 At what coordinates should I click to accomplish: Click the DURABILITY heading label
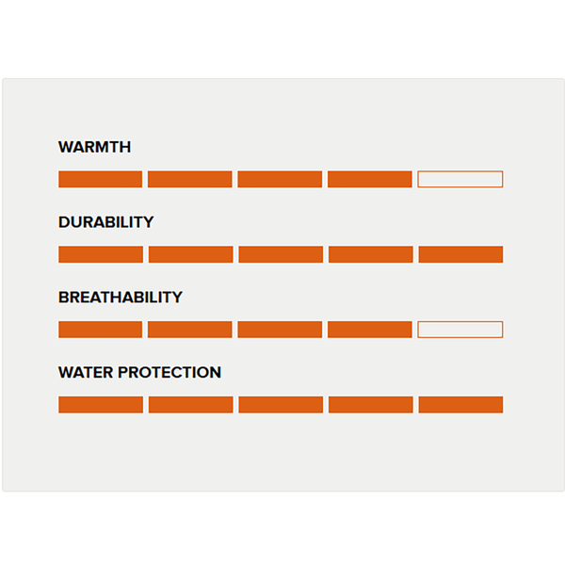tap(105, 222)
